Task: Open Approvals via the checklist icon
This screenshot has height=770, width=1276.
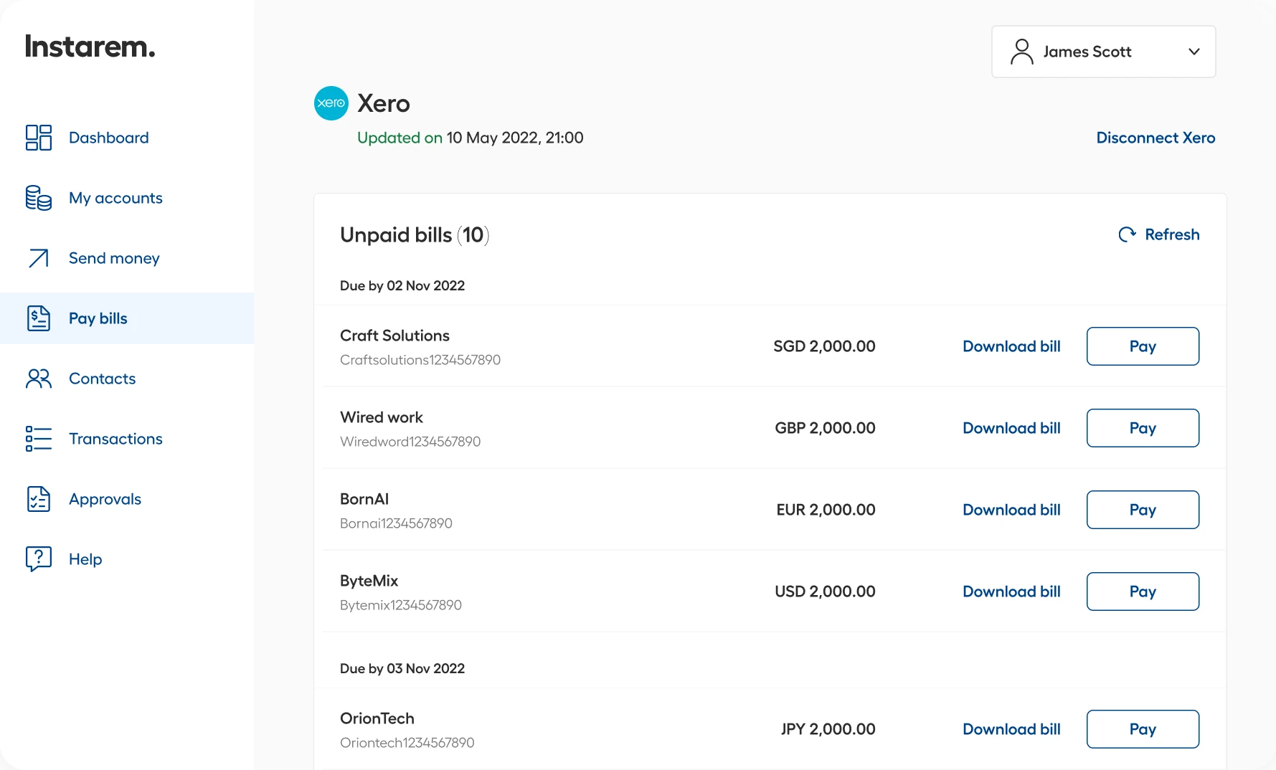Action: click(x=38, y=498)
